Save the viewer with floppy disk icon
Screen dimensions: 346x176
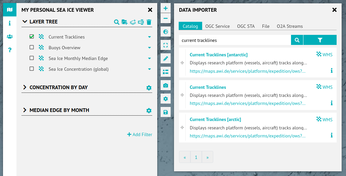click(166, 112)
